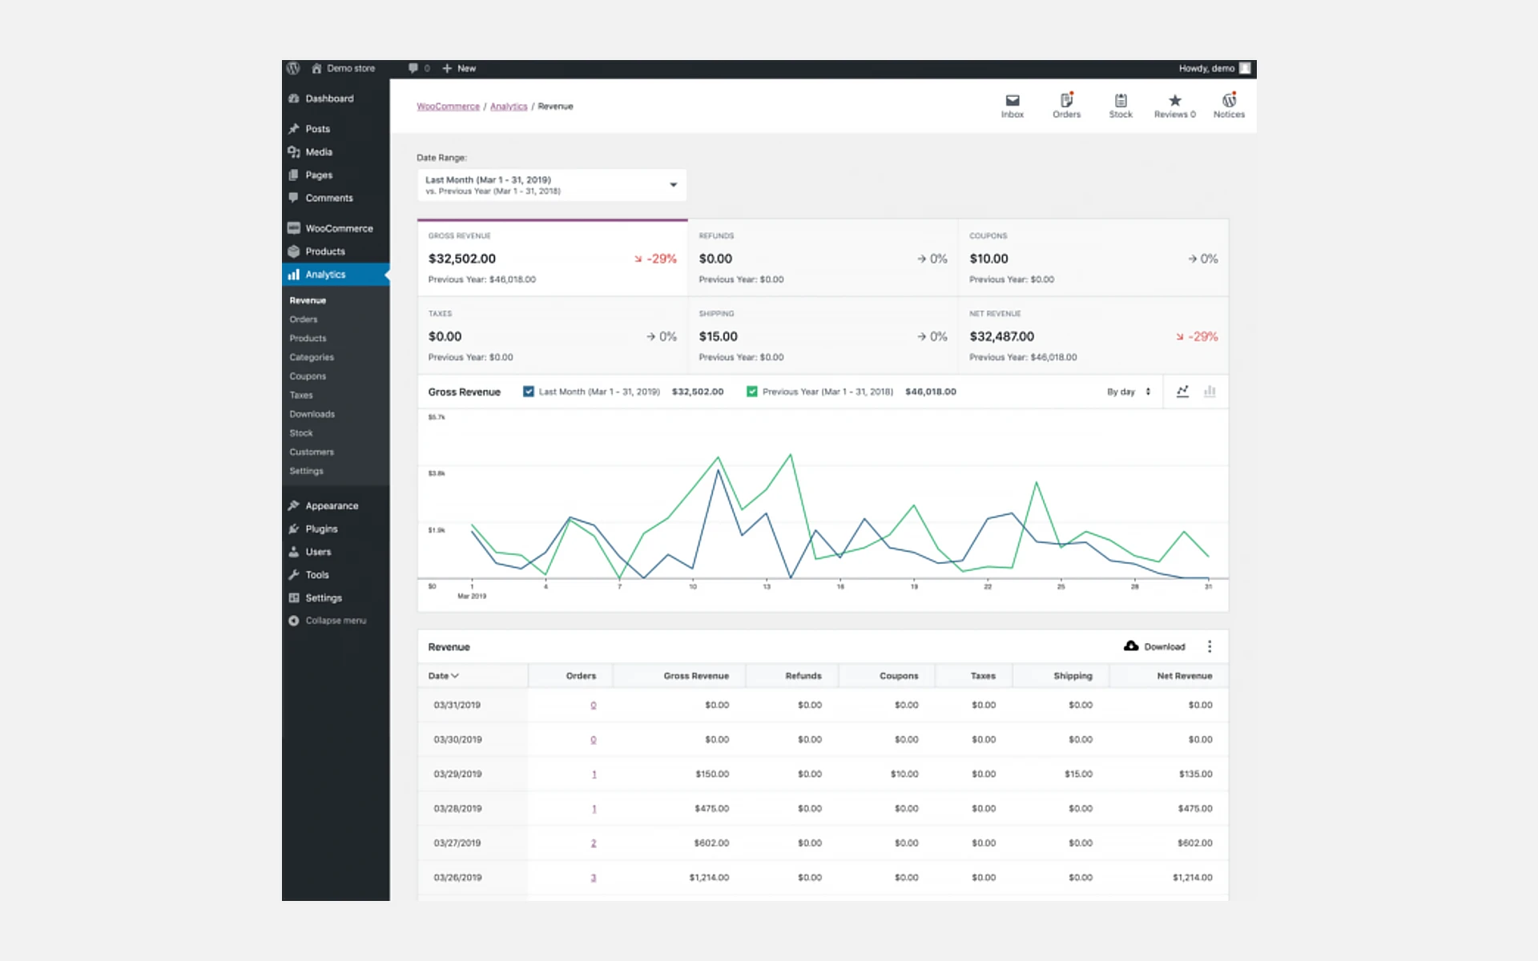Follow Analytics breadcrumb link
The height and width of the screenshot is (961, 1538).
pos(509,107)
